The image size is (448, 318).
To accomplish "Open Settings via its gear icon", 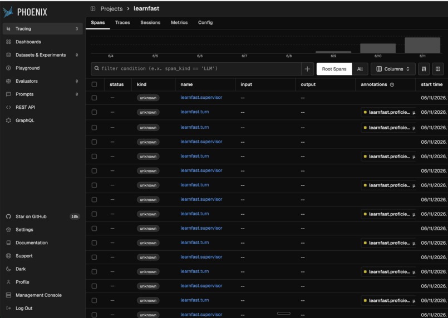I will point(8,230).
